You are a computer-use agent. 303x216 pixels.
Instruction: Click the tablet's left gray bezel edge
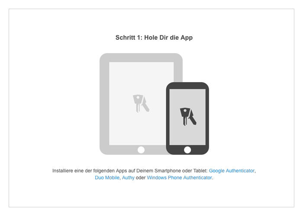point(104,104)
